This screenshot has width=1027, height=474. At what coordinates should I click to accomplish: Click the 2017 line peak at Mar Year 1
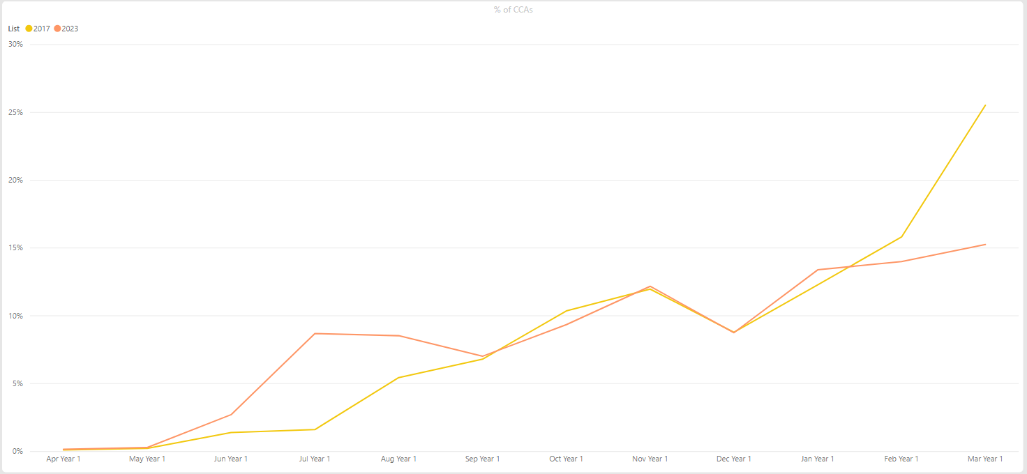pyautogui.click(x=985, y=105)
